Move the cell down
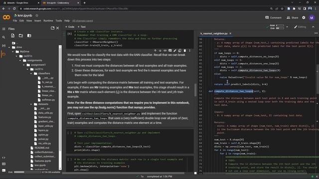Viewport: 319px width, 179px height. click(160, 51)
